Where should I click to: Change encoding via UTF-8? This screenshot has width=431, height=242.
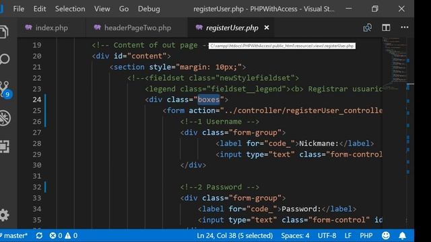click(327, 235)
